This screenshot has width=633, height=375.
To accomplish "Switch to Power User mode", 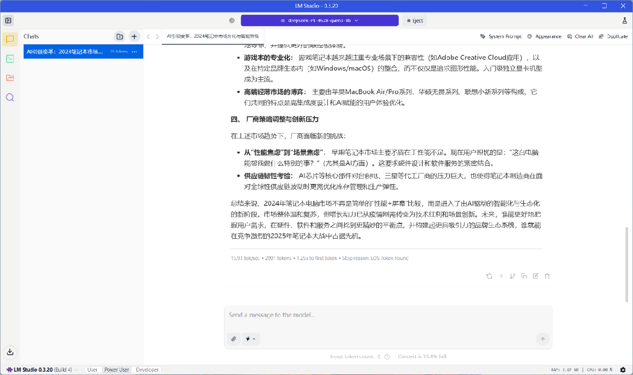I will [x=117, y=370].
